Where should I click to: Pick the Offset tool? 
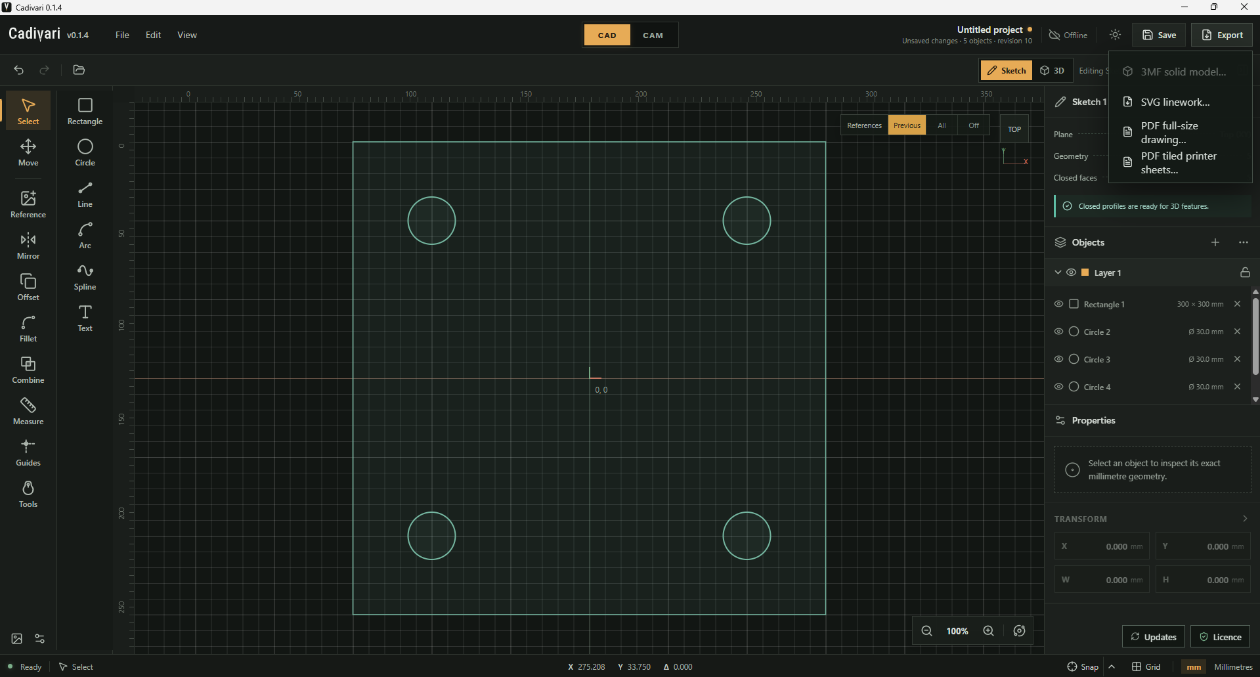(x=28, y=287)
